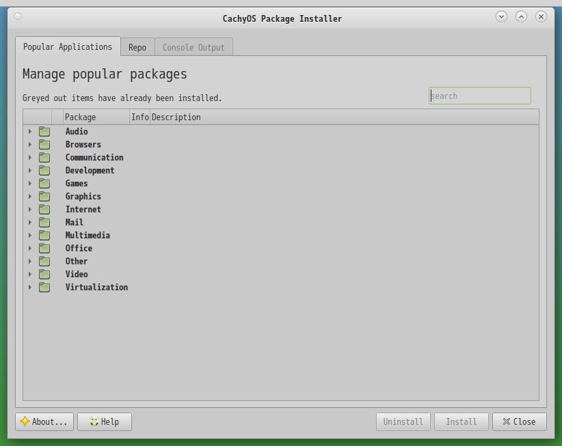The height and width of the screenshot is (446, 562).
Task: Select the Office category label
Action: (79, 249)
